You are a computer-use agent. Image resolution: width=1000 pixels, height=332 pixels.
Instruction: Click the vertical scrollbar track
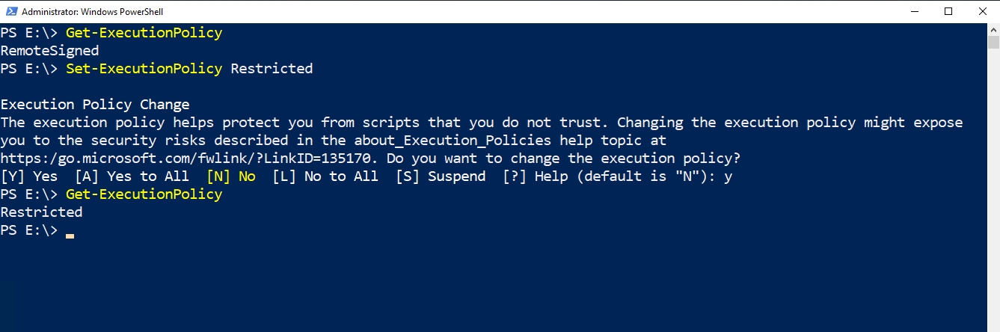point(993,187)
